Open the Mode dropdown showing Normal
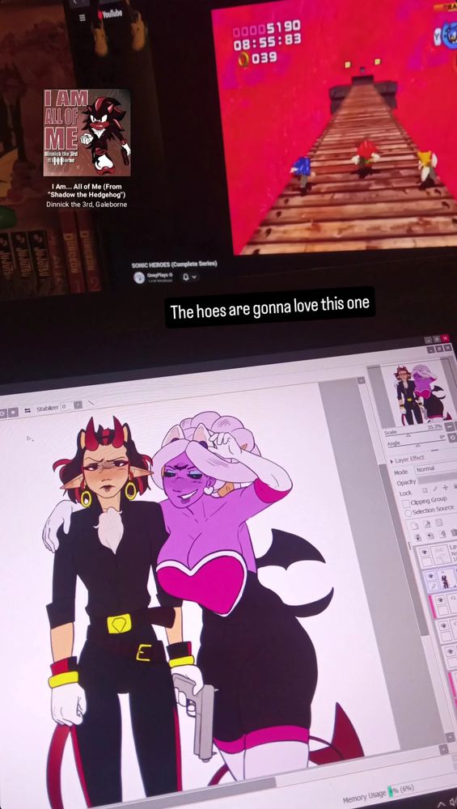Screen dimensions: 457x809 pyautogui.click(x=436, y=469)
